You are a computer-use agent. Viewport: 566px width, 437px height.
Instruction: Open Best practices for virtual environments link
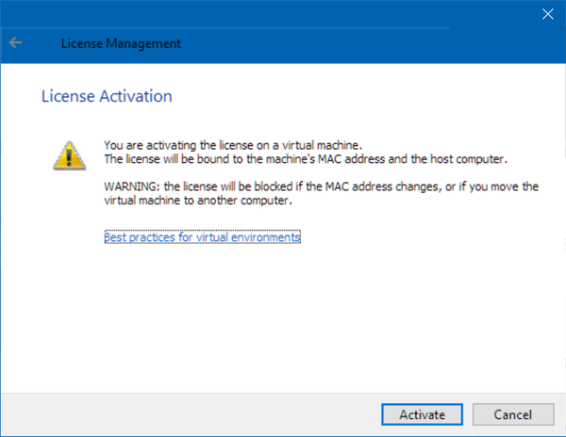(202, 237)
